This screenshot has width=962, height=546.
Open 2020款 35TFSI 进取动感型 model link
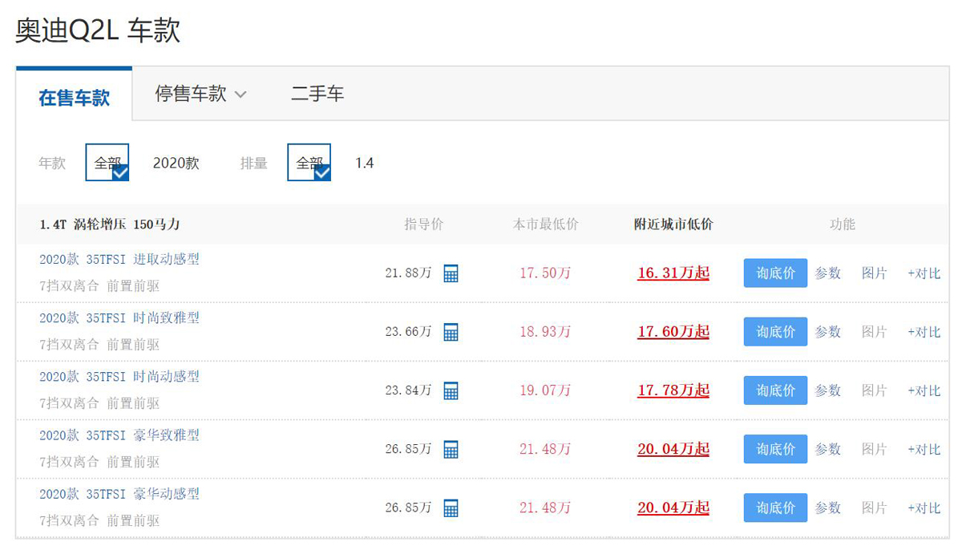119,259
